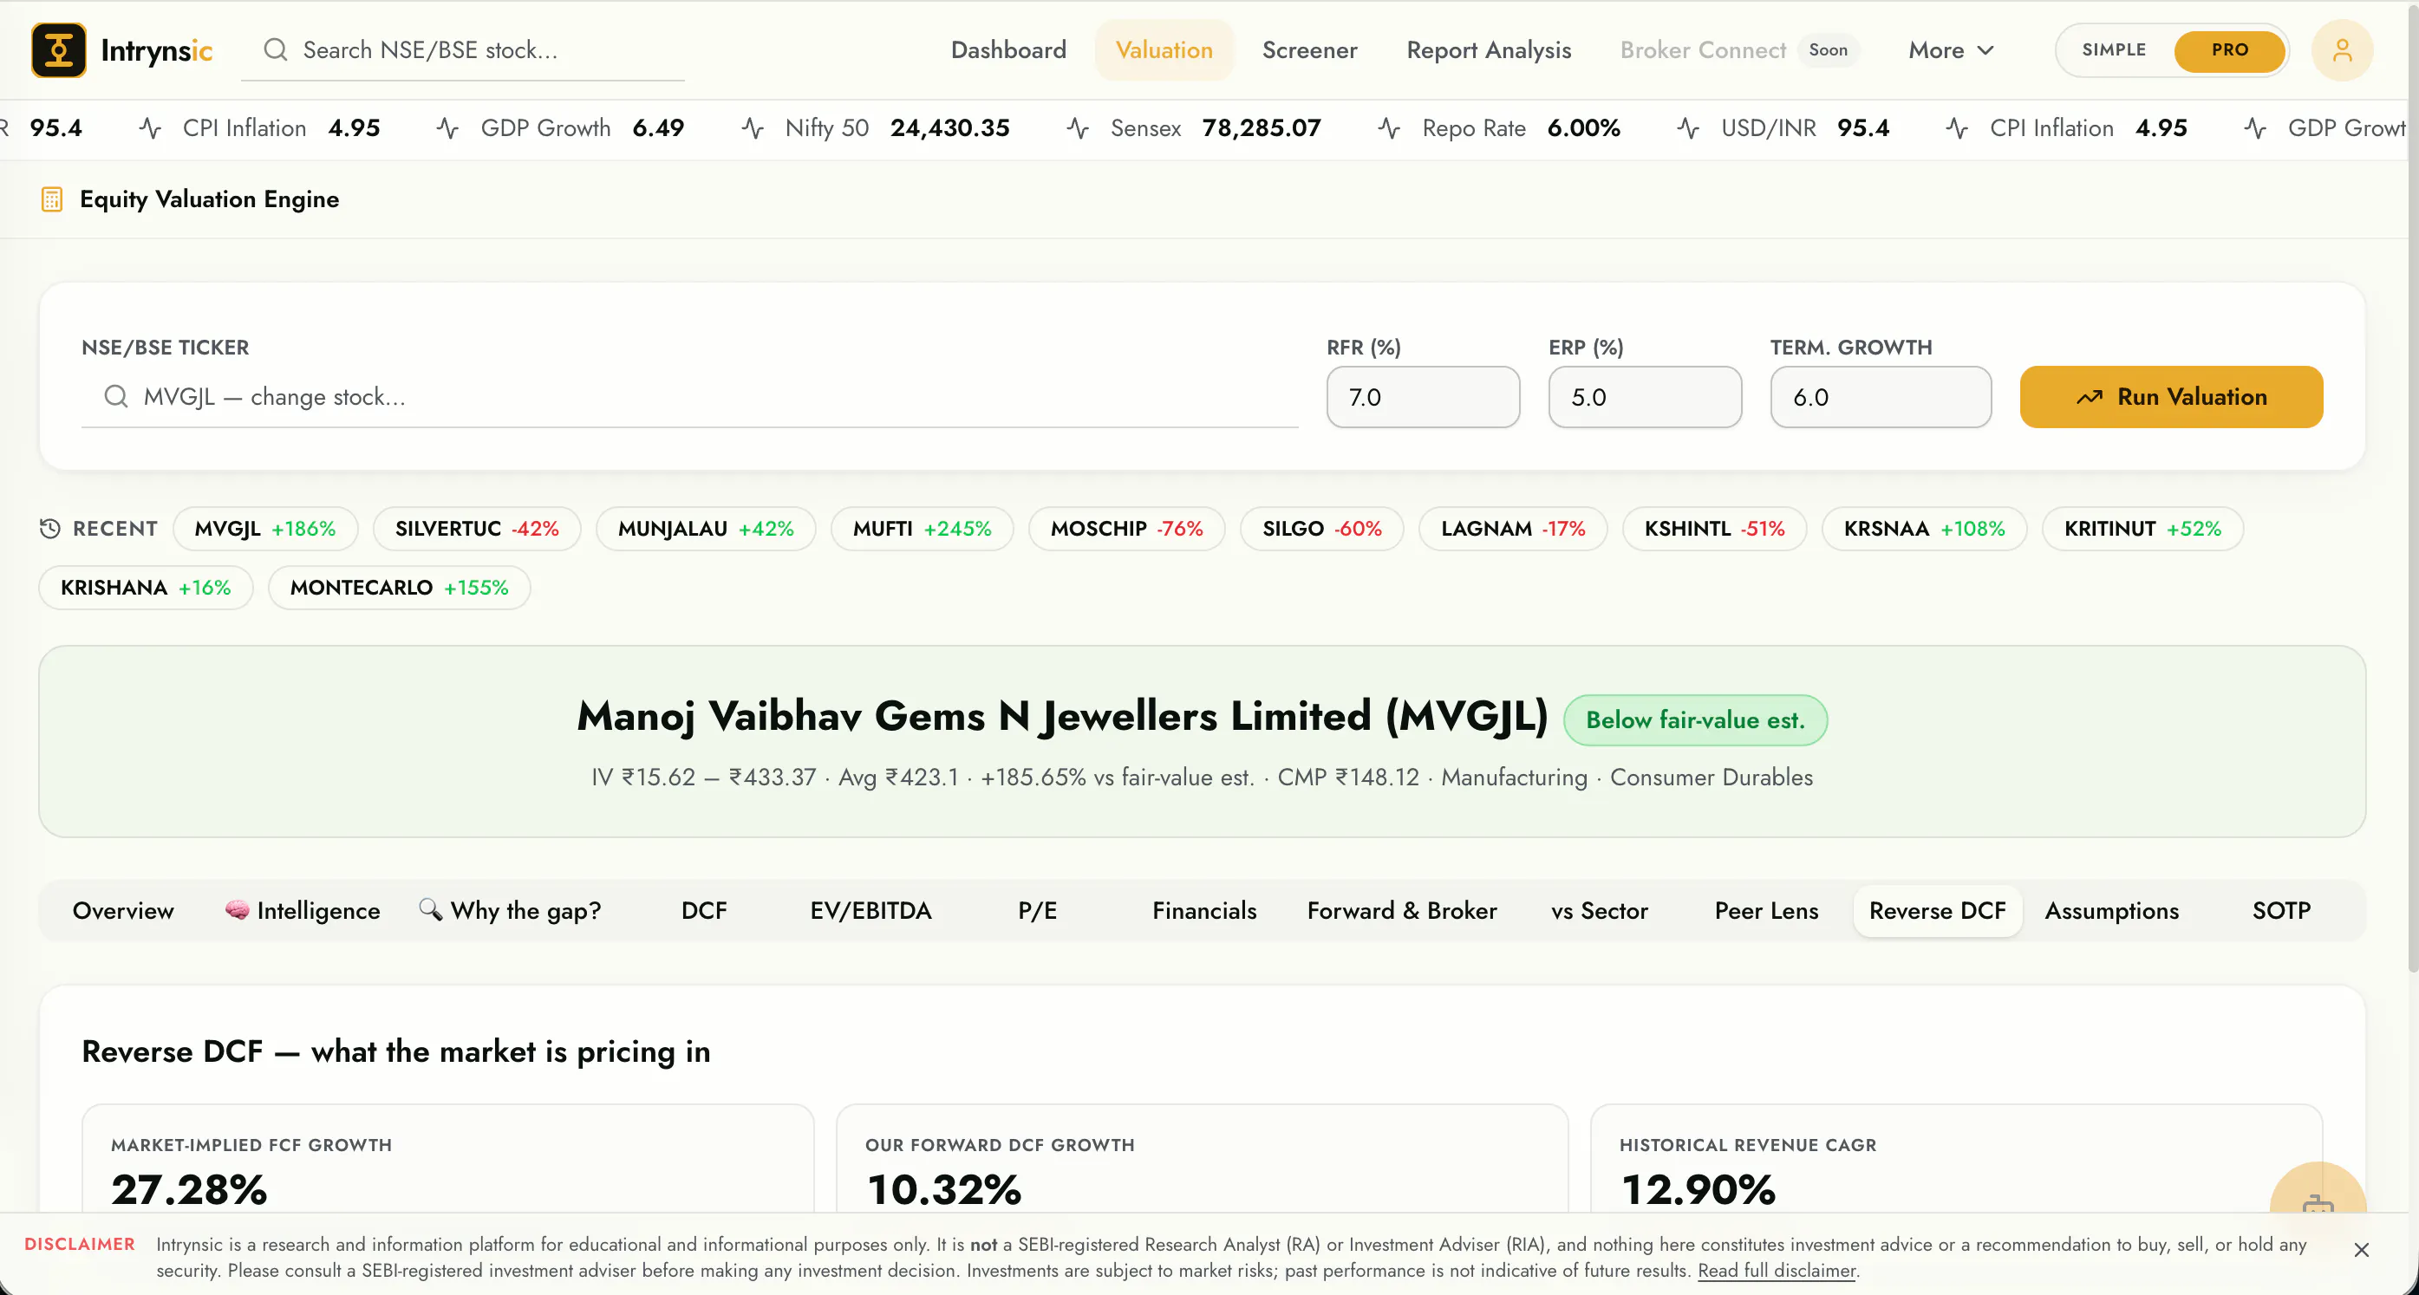
Task: Select the DCF tab
Action: pos(704,911)
